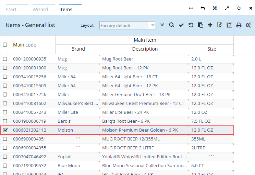The width and height of the screenshot is (255, 175).
Task: Click the Main item group header
Action: [145, 40]
